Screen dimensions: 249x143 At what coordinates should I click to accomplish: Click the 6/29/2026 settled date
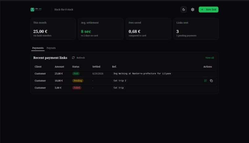tap(98, 74)
